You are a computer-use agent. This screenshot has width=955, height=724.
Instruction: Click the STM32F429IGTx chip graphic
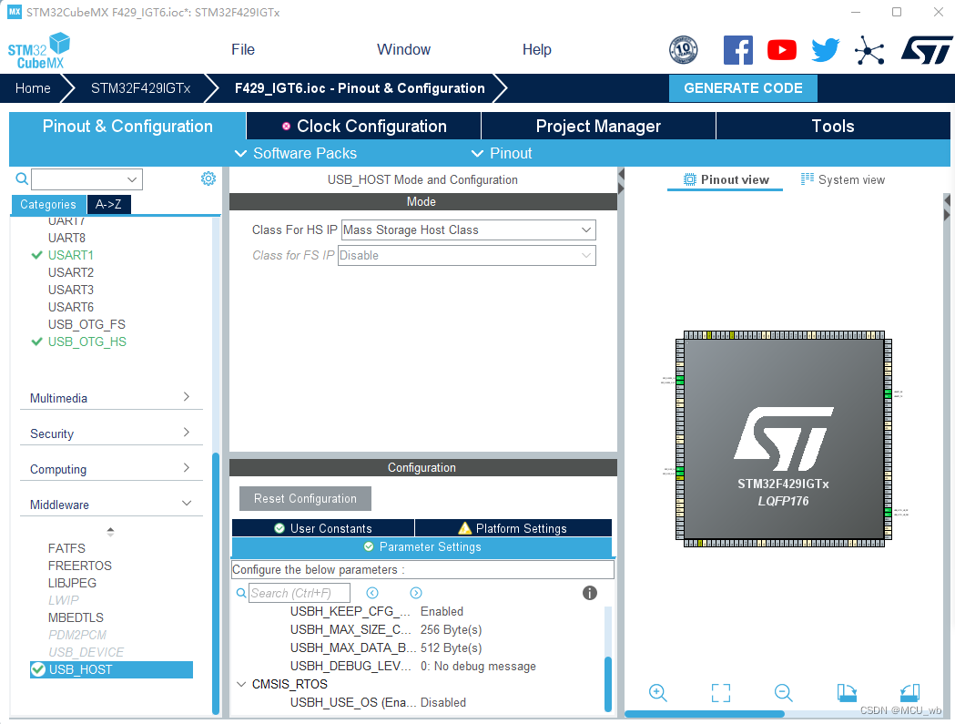pyautogui.click(x=783, y=439)
